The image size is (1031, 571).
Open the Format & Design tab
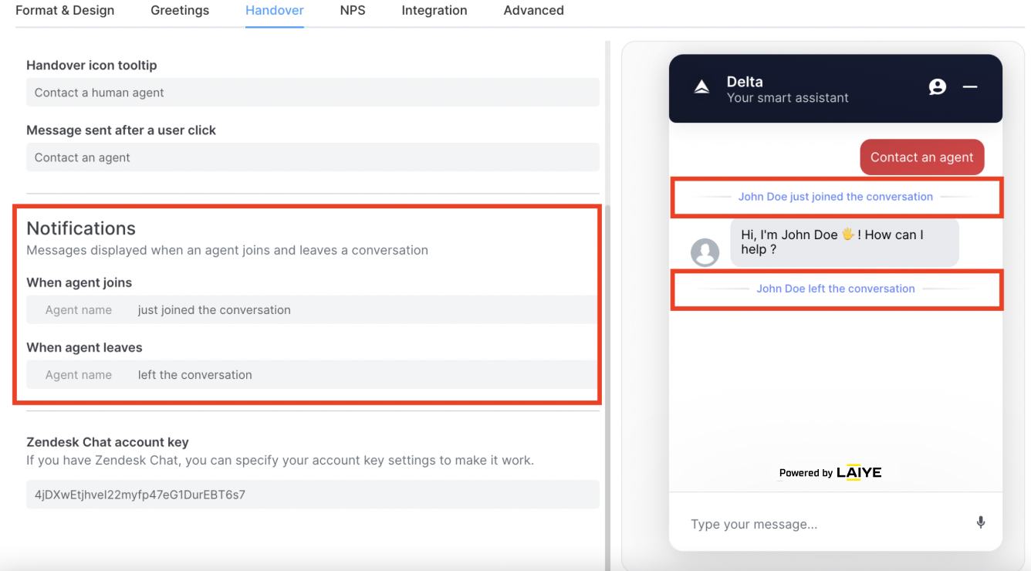(65, 11)
